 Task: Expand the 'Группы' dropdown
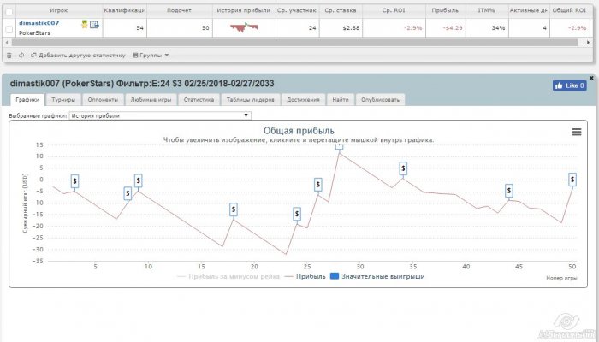(151, 56)
